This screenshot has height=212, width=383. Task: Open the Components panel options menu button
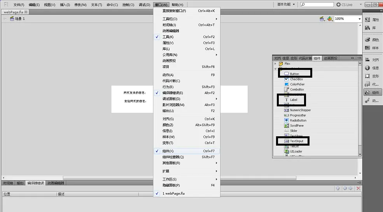tap(359, 58)
